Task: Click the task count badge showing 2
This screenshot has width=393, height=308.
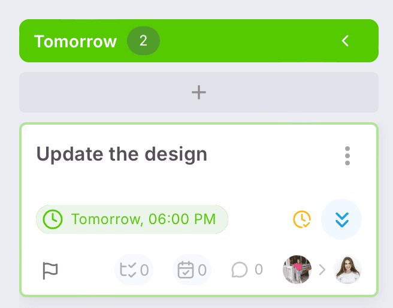Action: [143, 41]
